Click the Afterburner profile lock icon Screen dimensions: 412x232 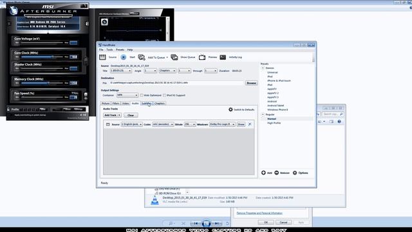[x=8, y=109]
